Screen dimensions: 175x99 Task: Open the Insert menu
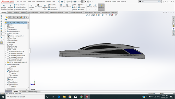(29, 2)
